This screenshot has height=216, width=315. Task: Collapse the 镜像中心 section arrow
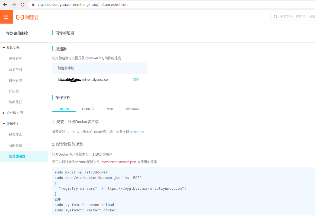4,124
